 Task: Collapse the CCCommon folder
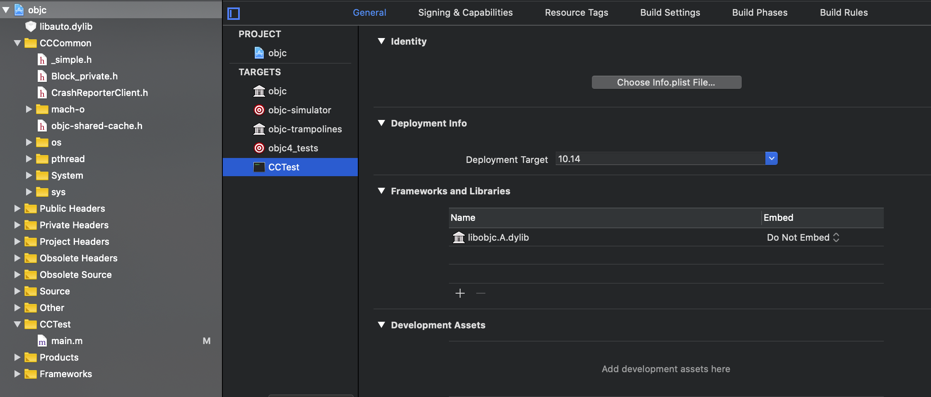17,43
